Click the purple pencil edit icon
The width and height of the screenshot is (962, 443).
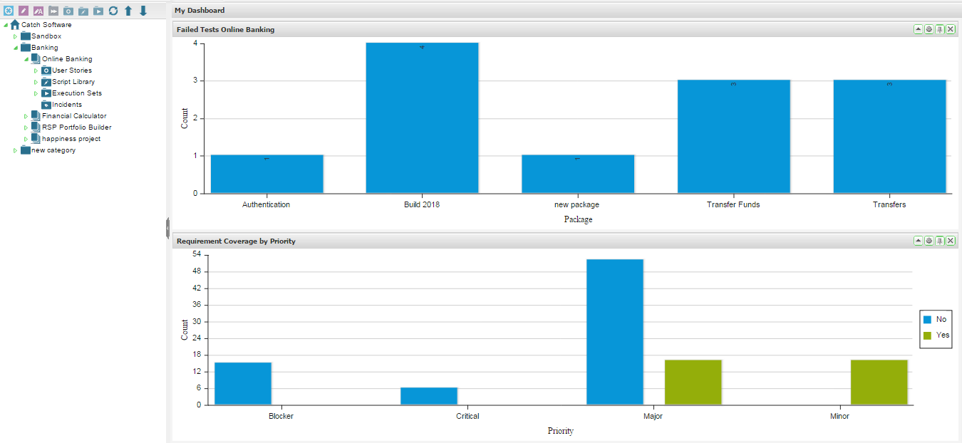click(x=24, y=11)
